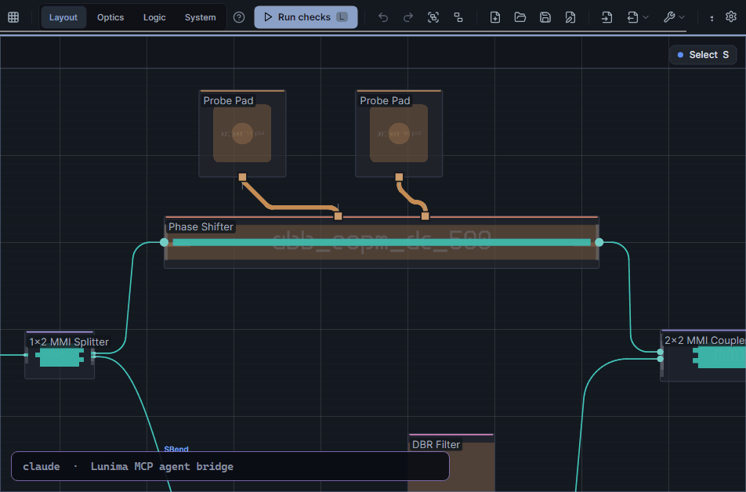The width and height of the screenshot is (746, 492).
Task: Expand the wrench tools dropdown chevron
Action: click(682, 17)
